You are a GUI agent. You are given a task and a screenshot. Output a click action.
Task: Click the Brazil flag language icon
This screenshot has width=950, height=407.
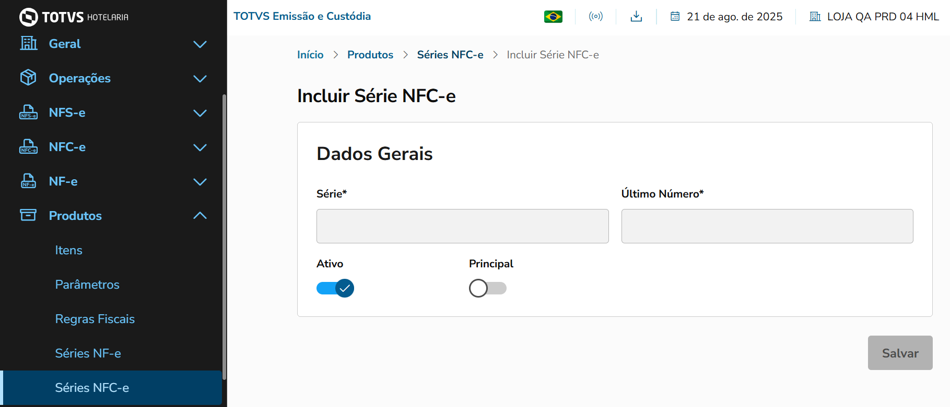(553, 17)
